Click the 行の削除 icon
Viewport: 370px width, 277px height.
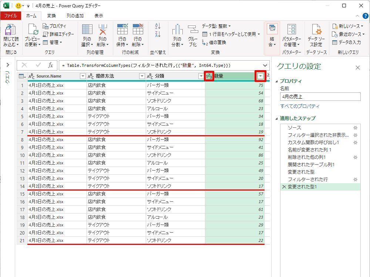click(x=138, y=30)
